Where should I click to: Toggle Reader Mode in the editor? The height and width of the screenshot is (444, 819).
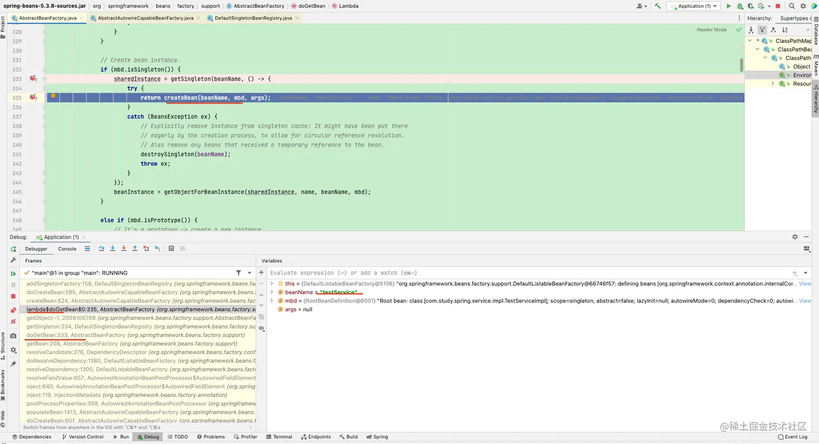point(711,30)
